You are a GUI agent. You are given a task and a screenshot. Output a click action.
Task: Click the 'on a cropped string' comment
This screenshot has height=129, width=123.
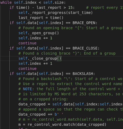[43, 99]
